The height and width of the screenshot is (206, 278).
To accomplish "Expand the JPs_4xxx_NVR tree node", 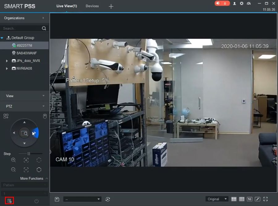I will click(7, 61).
